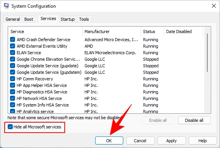Close the System Configuration window

coord(214,6)
